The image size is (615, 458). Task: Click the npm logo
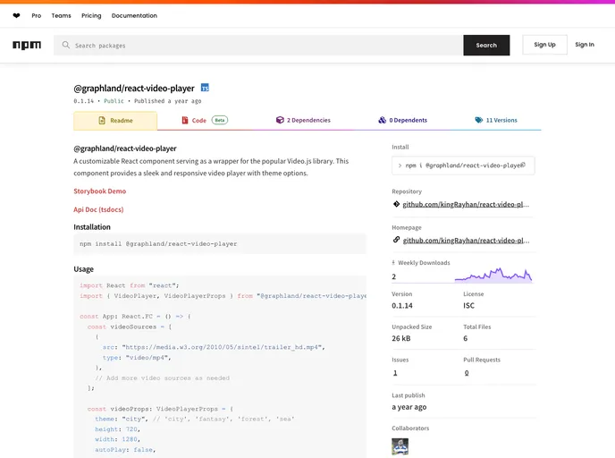pyautogui.click(x=27, y=45)
